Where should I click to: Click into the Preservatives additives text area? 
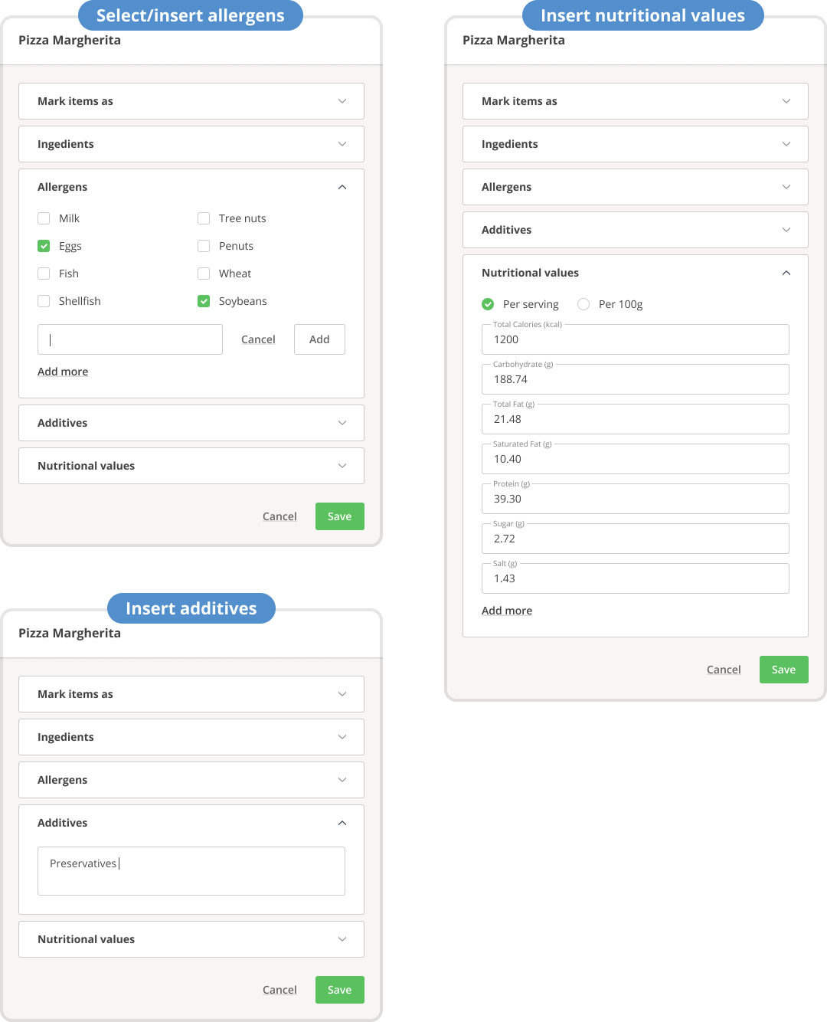191,871
